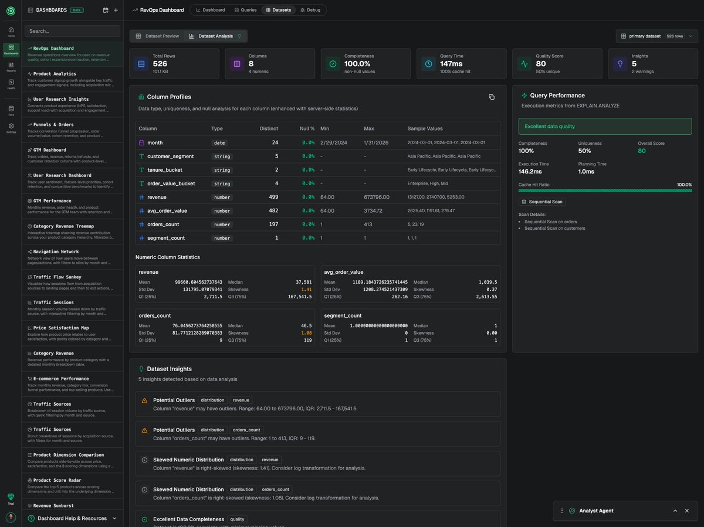Click the info icon for Skewed revenue insight

[144, 460]
